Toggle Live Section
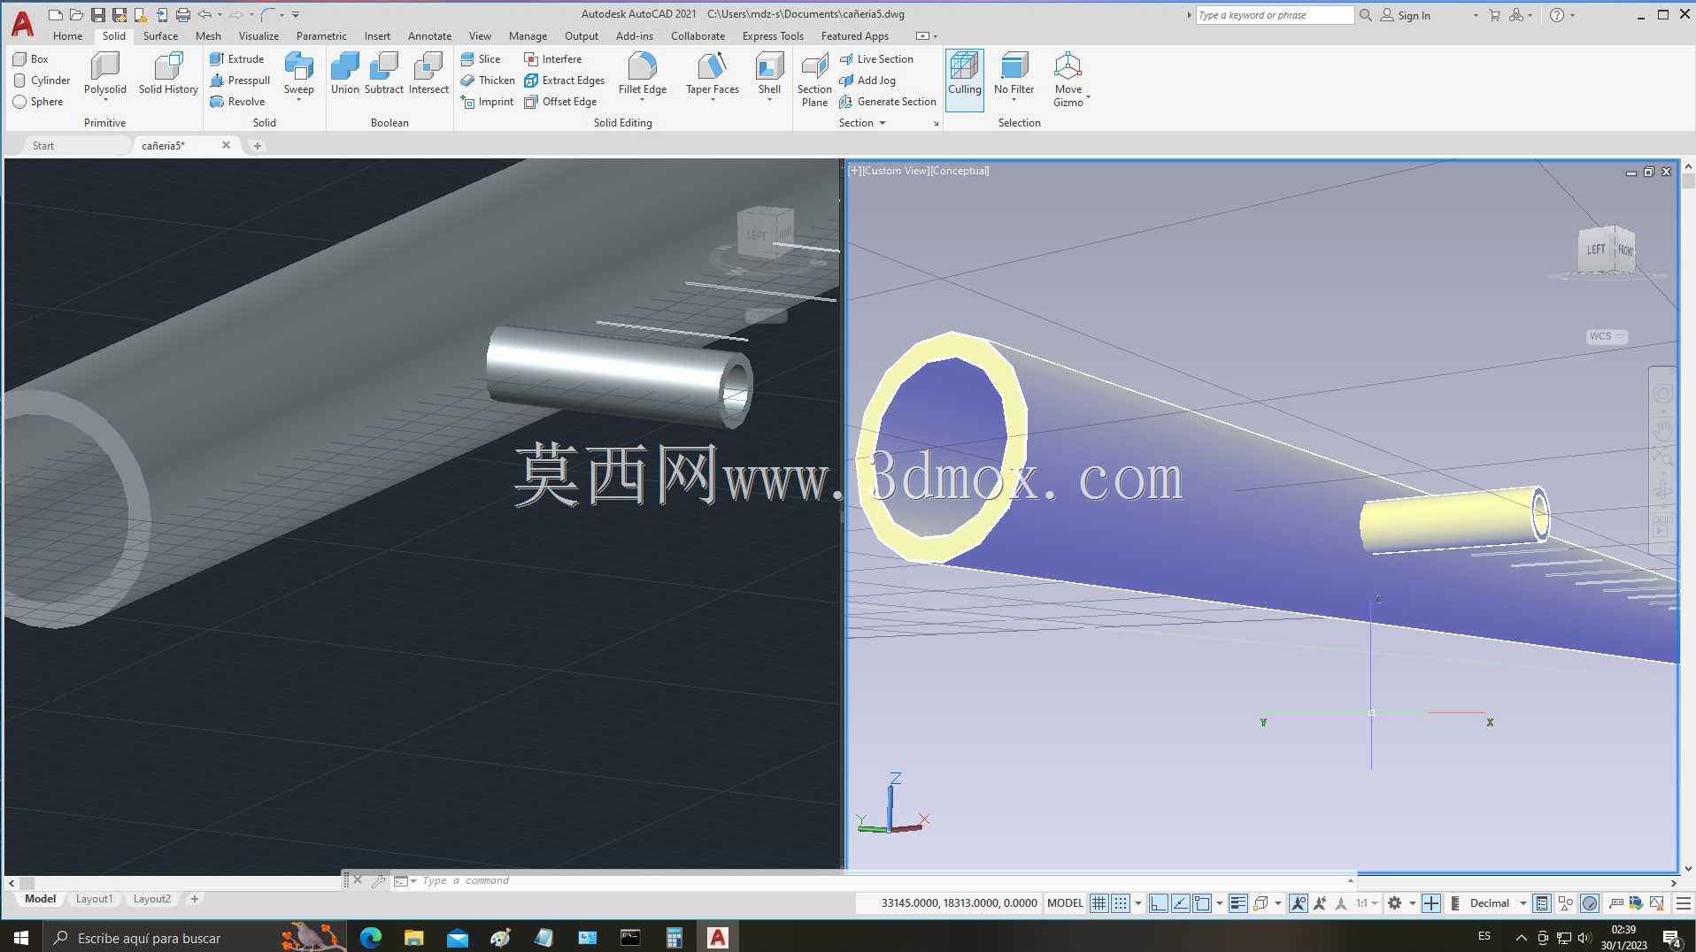The height and width of the screenshot is (952, 1696). (x=876, y=58)
